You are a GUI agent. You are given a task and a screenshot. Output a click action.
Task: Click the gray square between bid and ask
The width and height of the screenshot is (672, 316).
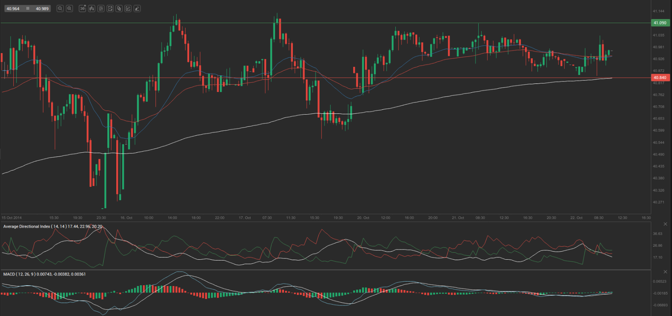click(x=28, y=9)
